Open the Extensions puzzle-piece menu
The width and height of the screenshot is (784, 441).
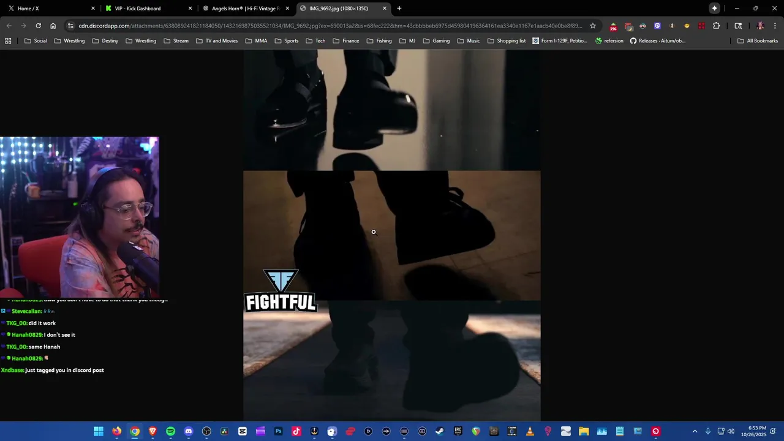point(716,26)
